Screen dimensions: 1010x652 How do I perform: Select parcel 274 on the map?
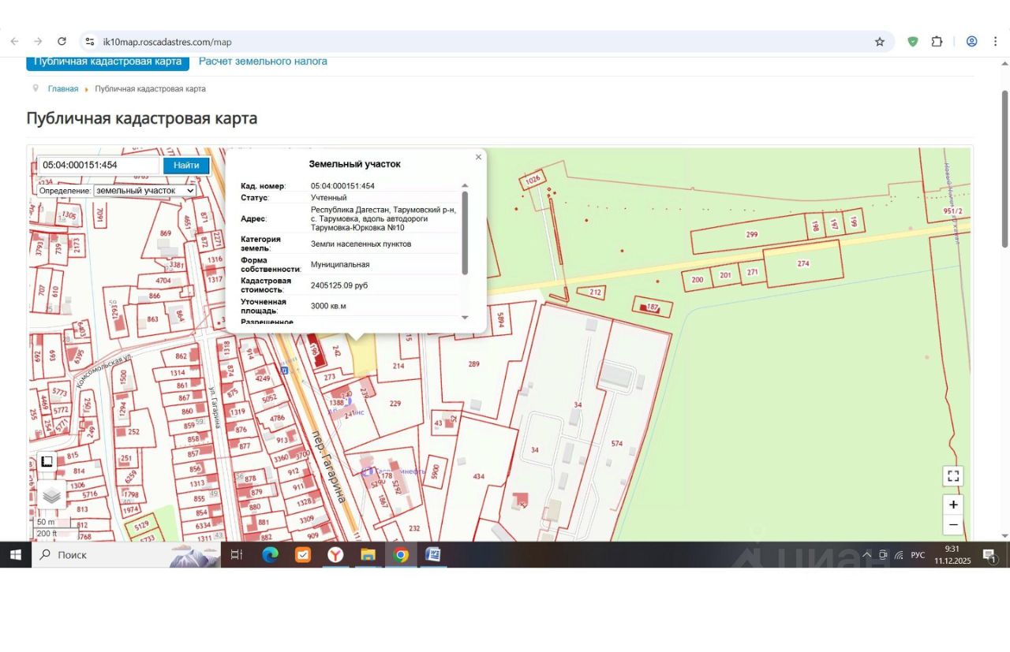[803, 263]
